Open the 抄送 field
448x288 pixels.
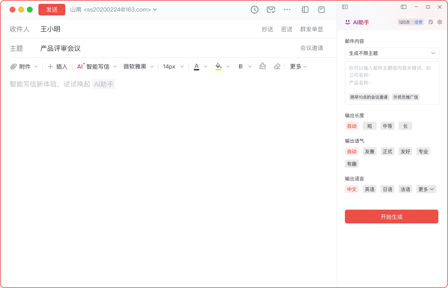268,29
